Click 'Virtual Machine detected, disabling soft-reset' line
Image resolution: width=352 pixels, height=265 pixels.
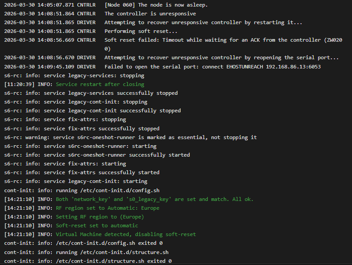[x=126, y=234]
